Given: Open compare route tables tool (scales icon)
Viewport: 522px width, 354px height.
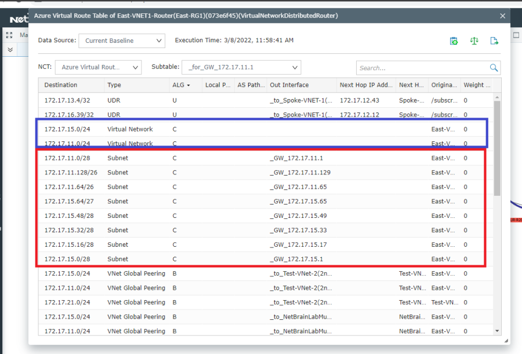Looking at the screenshot, I should point(474,41).
